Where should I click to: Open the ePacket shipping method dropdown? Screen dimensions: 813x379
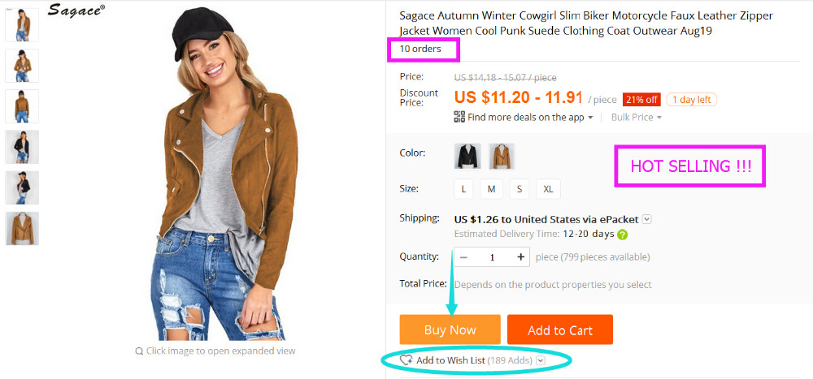pos(646,219)
